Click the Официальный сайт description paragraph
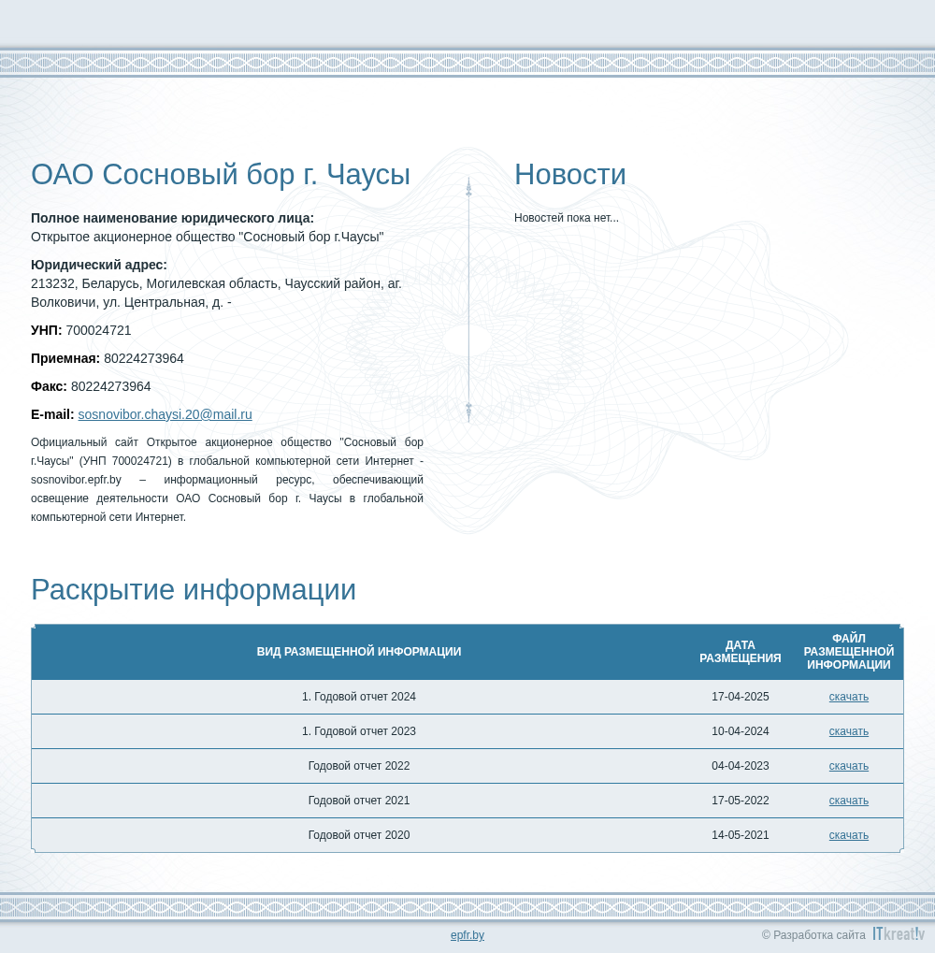 (x=227, y=480)
